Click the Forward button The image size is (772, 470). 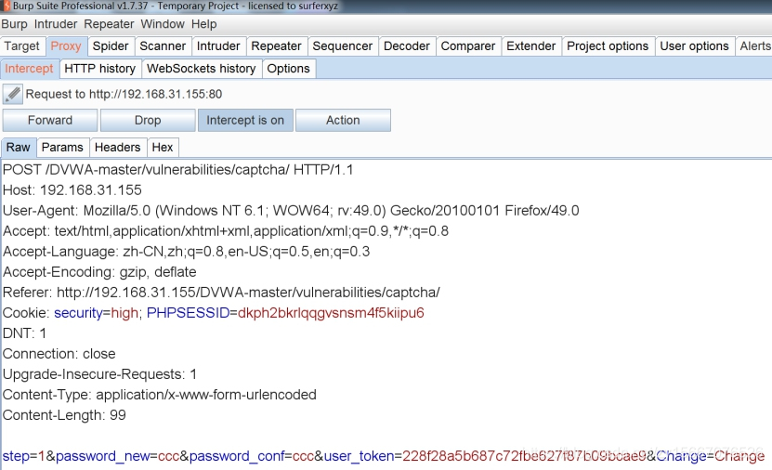pos(50,120)
